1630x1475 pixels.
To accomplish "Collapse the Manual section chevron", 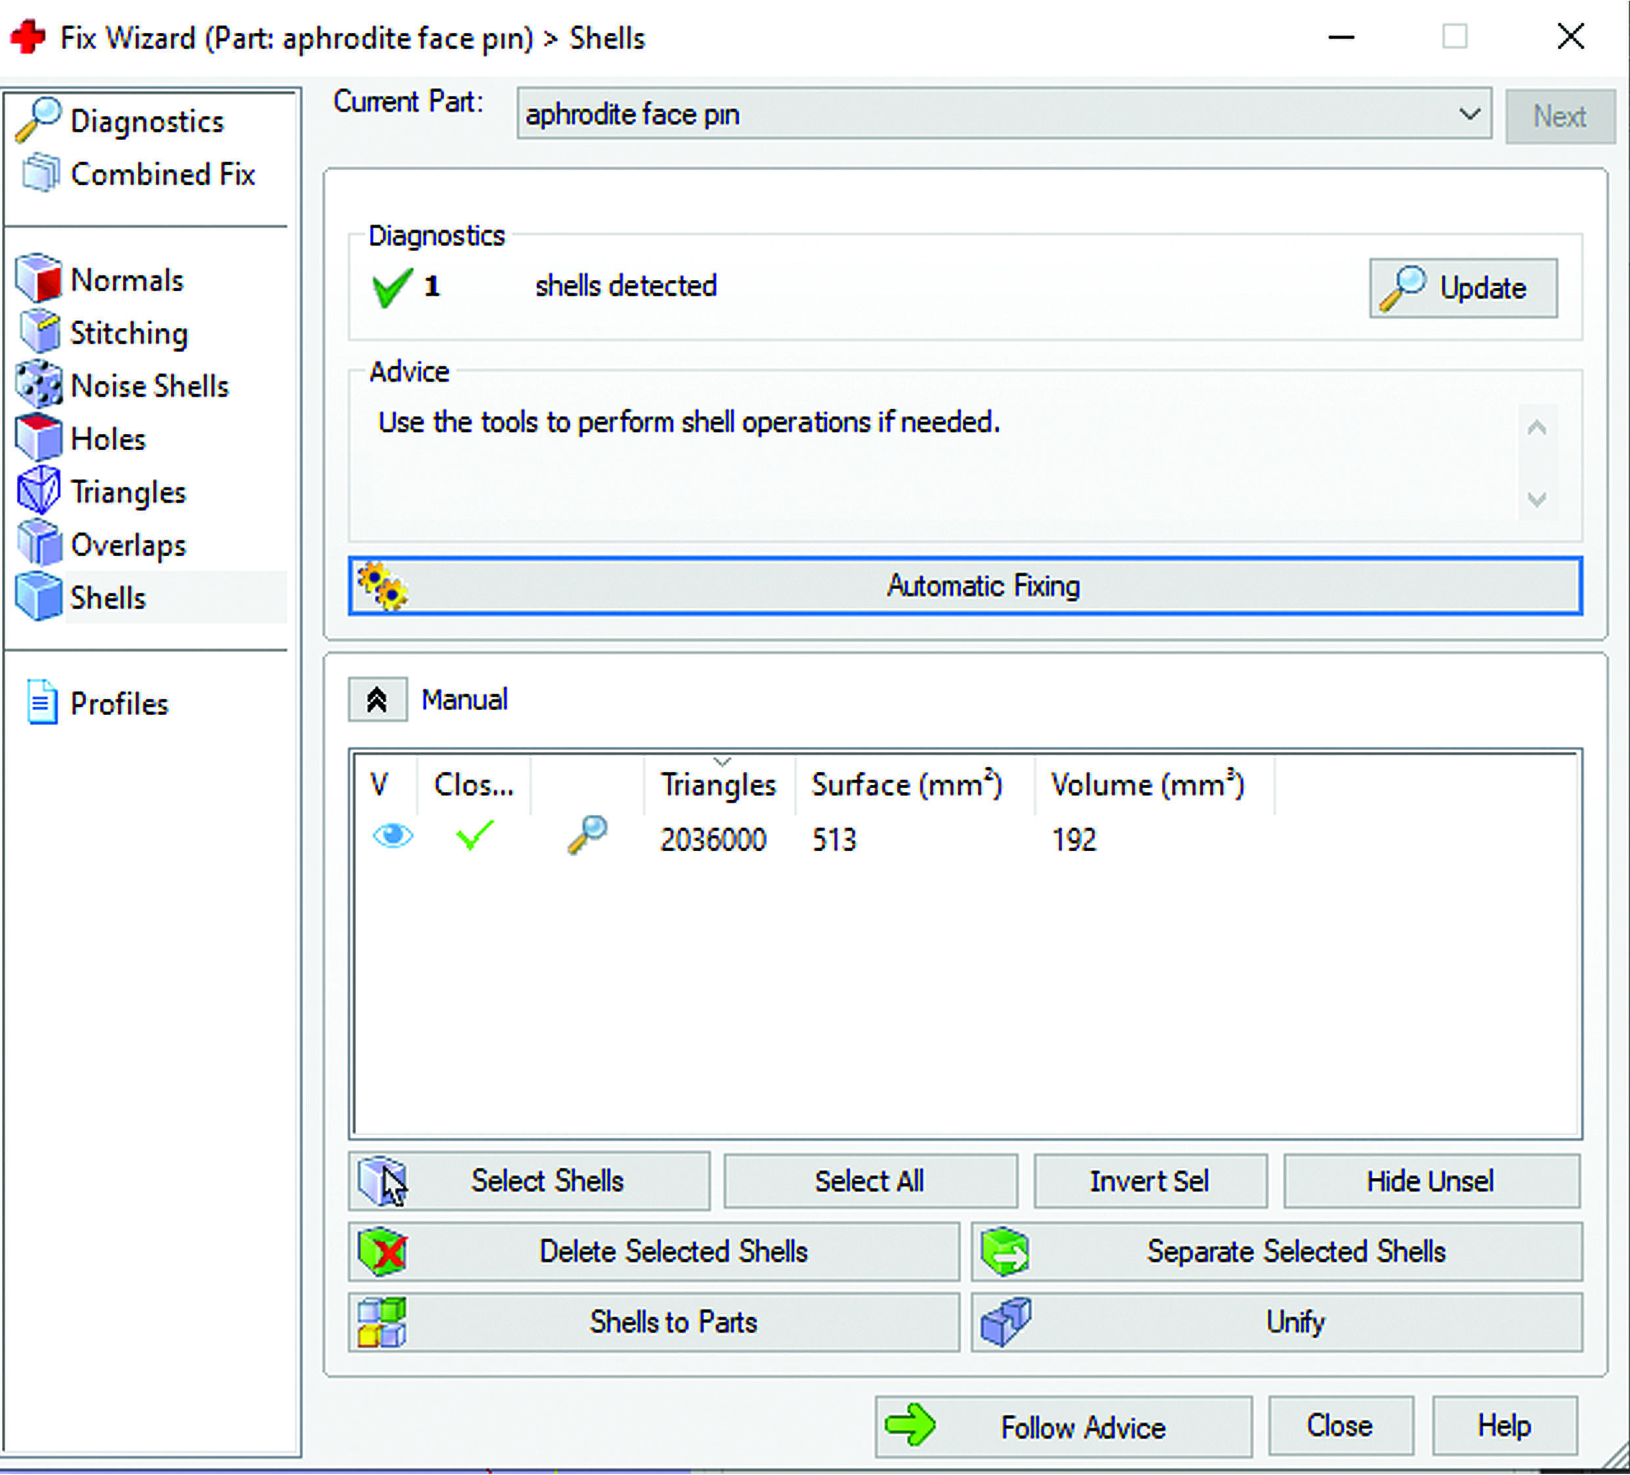I will [x=377, y=699].
